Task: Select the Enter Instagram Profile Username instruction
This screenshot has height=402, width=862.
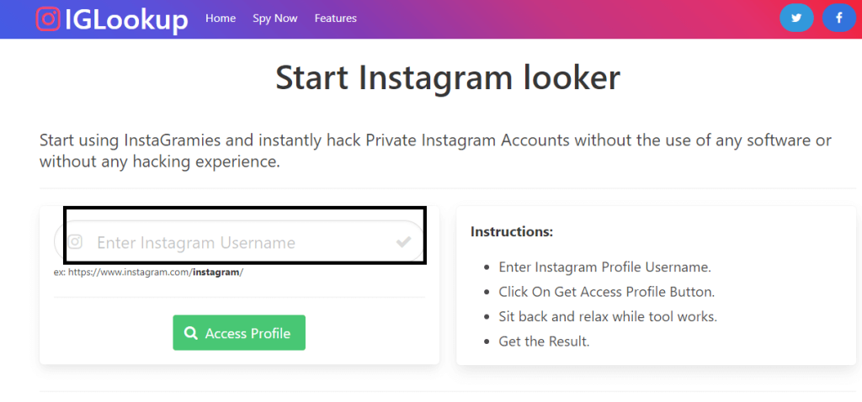Action: point(604,267)
